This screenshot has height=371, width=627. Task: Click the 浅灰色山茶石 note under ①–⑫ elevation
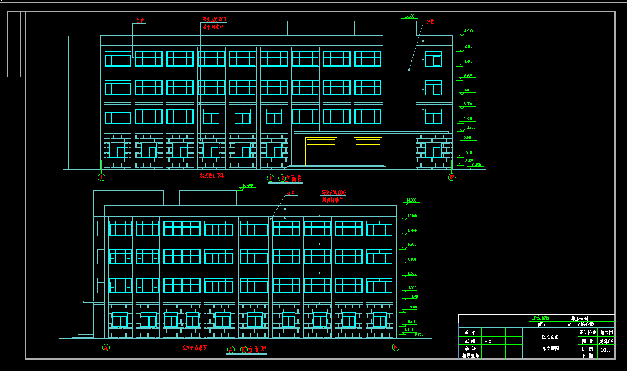213,176
